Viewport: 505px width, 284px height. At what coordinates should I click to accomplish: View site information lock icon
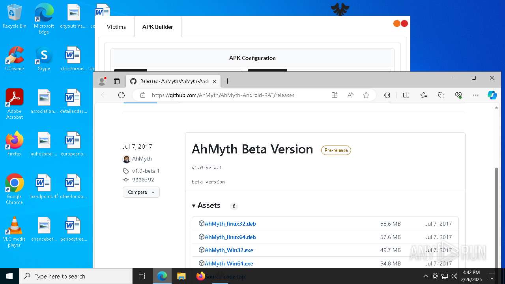[143, 95]
